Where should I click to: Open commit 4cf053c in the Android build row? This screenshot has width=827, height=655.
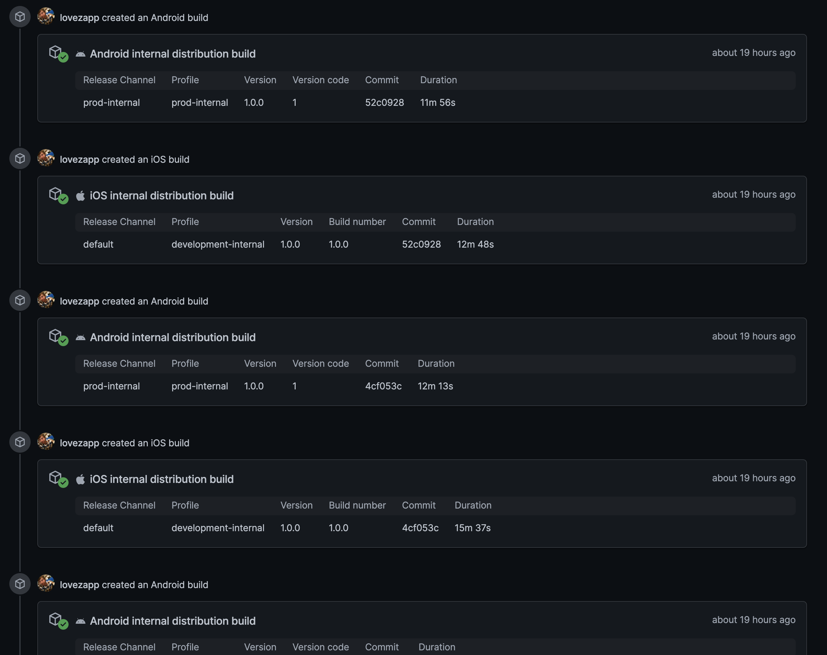coord(383,386)
